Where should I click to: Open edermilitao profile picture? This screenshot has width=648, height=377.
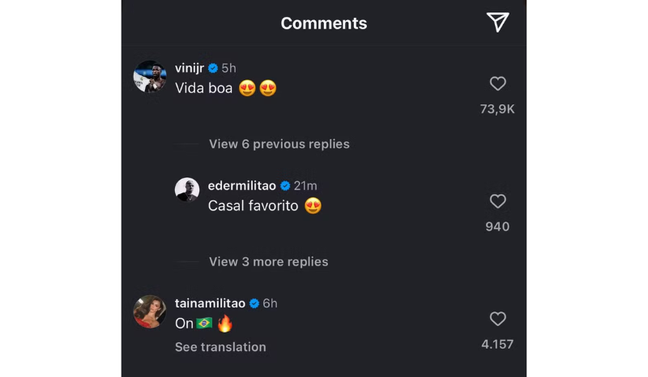pos(187,190)
